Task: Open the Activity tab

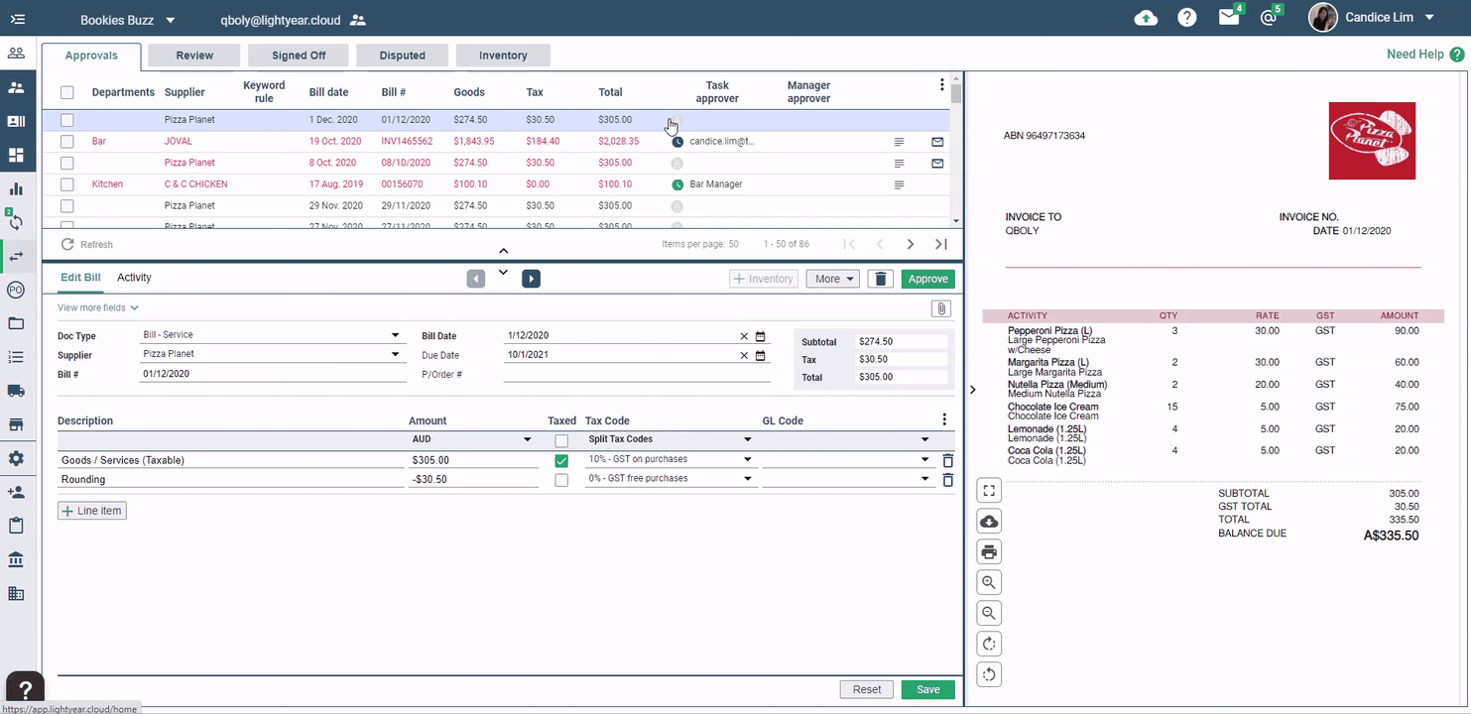Action: pyautogui.click(x=134, y=278)
